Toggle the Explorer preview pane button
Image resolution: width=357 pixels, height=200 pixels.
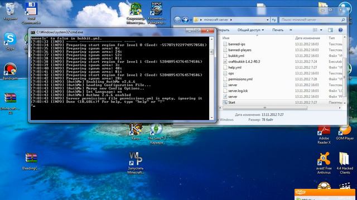tap(330, 30)
